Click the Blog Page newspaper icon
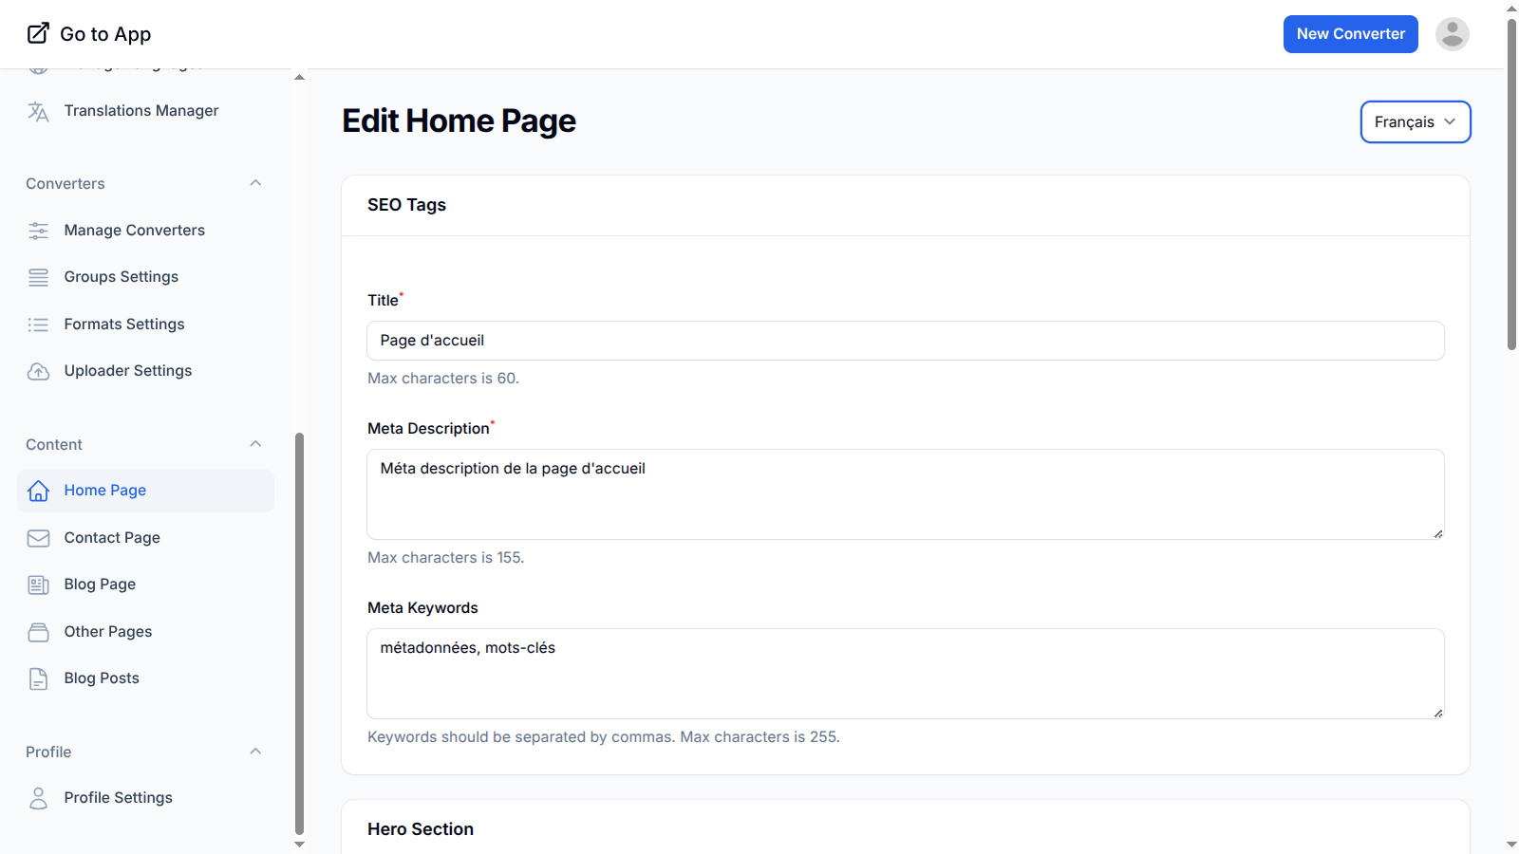 pyautogui.click(x=38, y=585)
